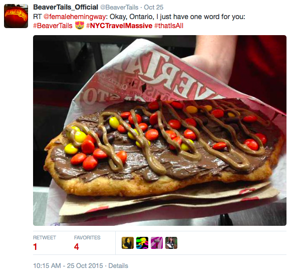This screenshot has height=273, width=292.
Task: Open the @BeaverTails handle link
Action: coord(119,8)
